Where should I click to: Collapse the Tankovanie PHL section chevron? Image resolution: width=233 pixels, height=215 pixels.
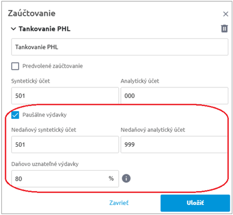tap(13, 29)
